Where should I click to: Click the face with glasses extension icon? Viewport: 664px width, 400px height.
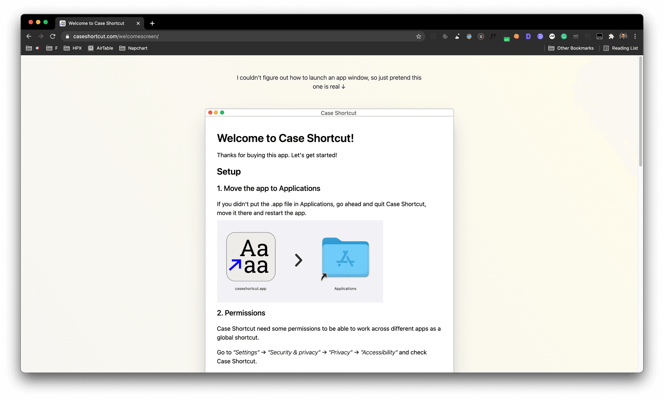point(469,36)
